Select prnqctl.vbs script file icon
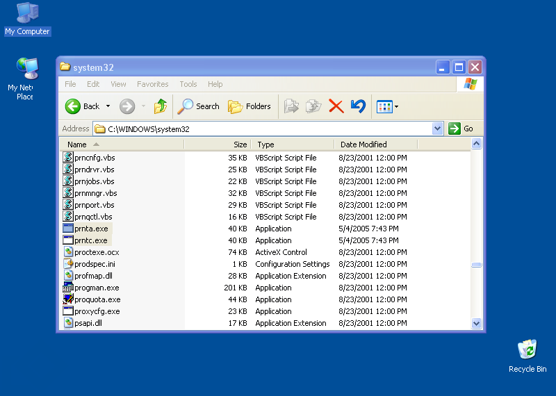 pyautogui.click(x=67, y=216)
